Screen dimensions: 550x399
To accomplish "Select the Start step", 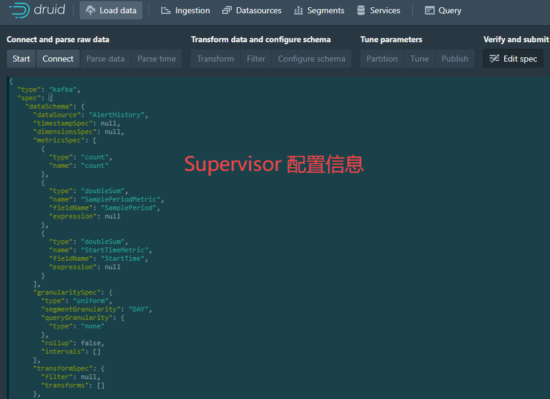I will pos(21,59).
